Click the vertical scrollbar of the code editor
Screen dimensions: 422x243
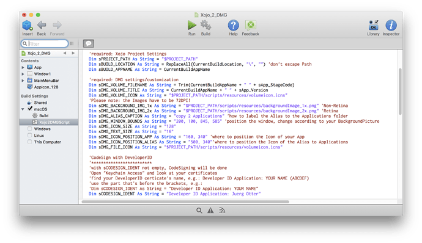400,92
